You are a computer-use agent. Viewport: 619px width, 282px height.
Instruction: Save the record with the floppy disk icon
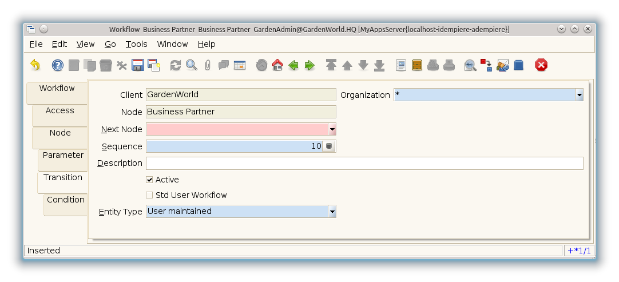[x=137, y=65]
